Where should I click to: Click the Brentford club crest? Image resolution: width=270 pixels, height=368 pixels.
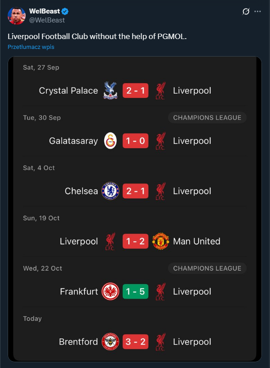(110, 342)
